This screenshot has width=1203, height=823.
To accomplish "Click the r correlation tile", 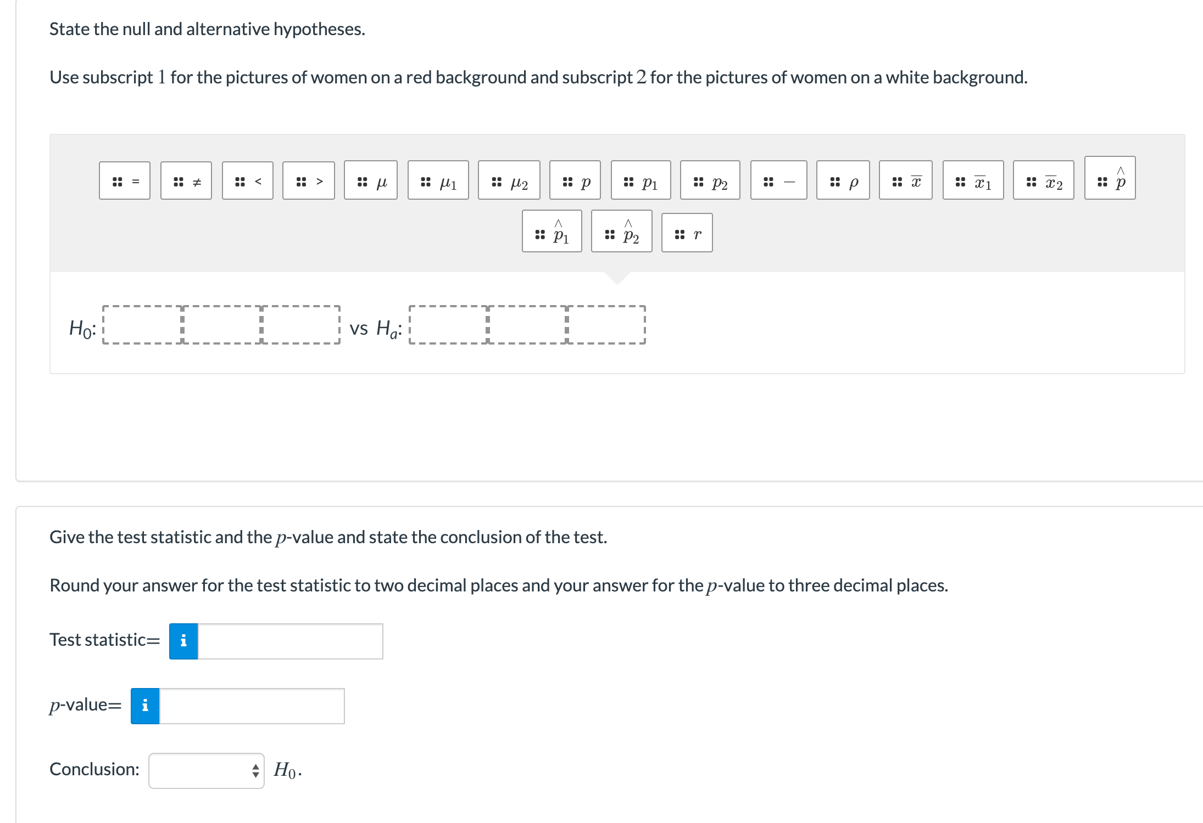I will tap(687, 233).
